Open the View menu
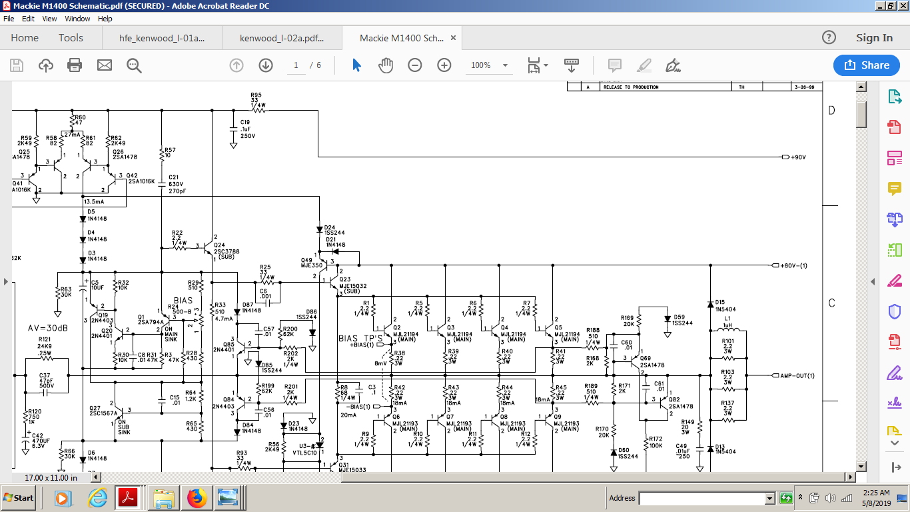910x512 pixels. [x=49, y=19]
